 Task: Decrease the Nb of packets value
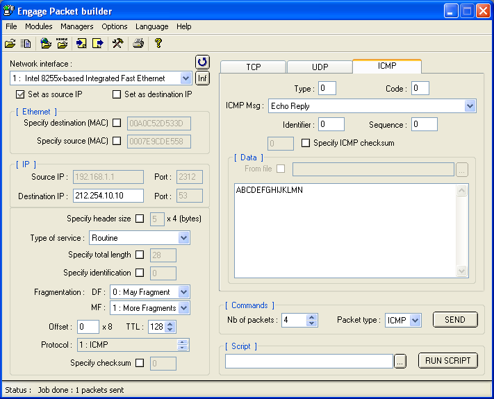[311, 323]
